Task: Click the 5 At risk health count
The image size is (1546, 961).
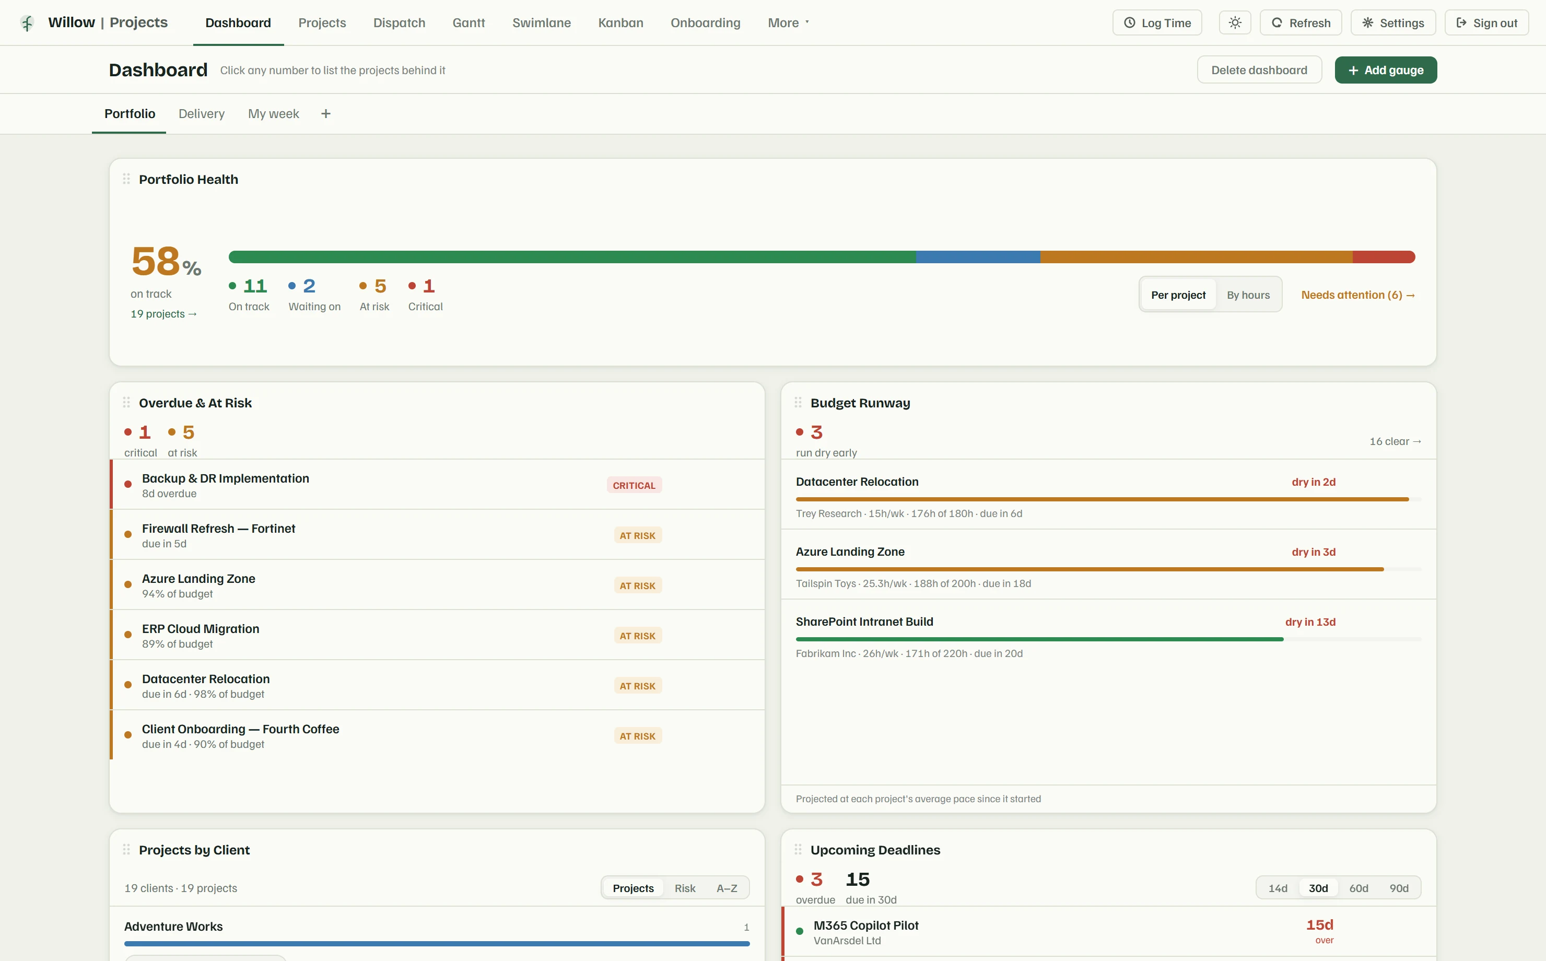Action: coord(374,294)
